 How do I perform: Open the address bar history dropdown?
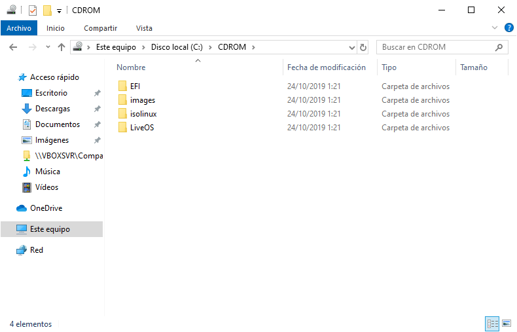tap(351, 47)
